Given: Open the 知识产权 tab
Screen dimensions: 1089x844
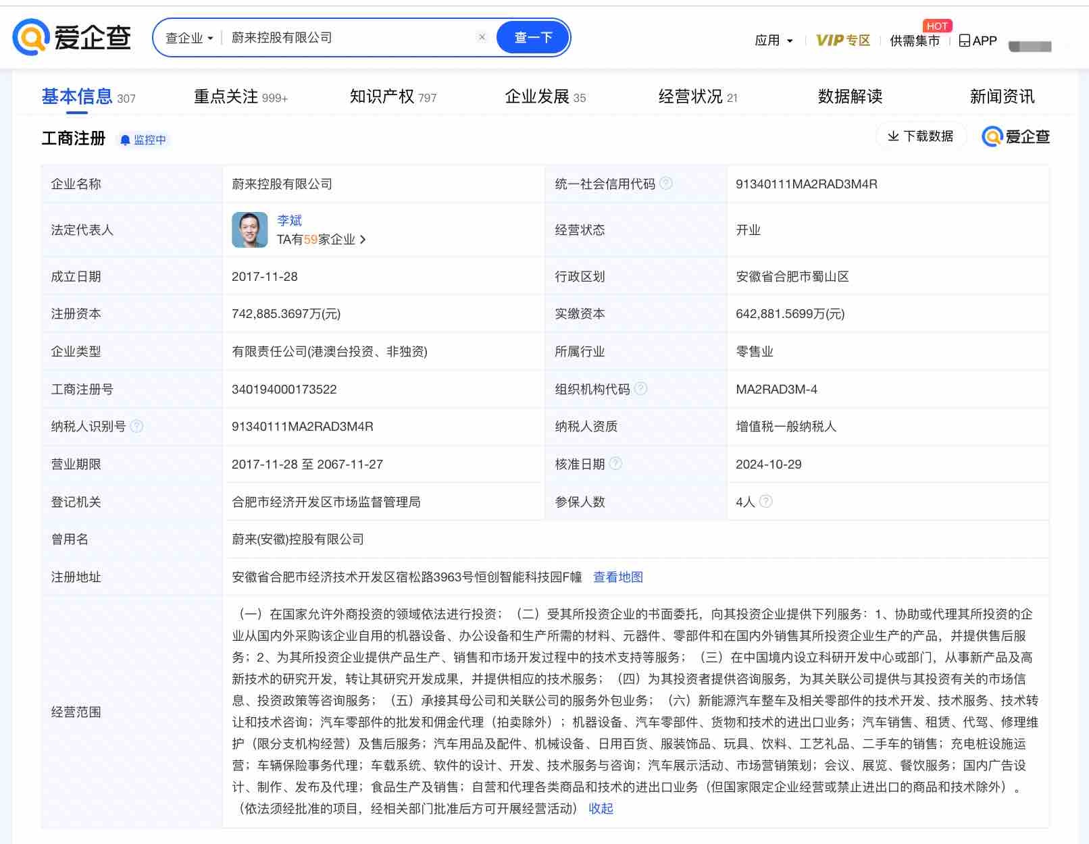Looking at the screenshot, I should [x=393, y=97].
